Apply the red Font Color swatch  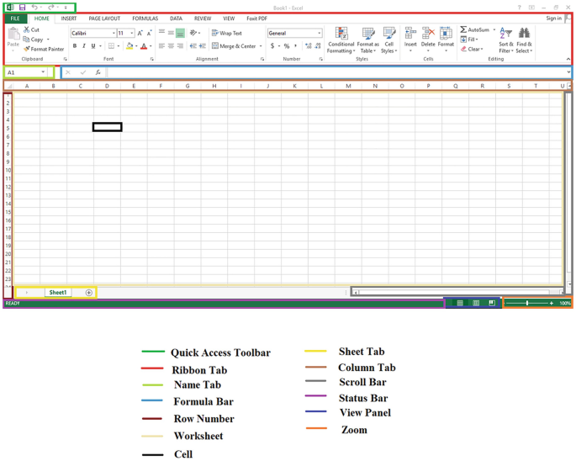coord(144,46)
